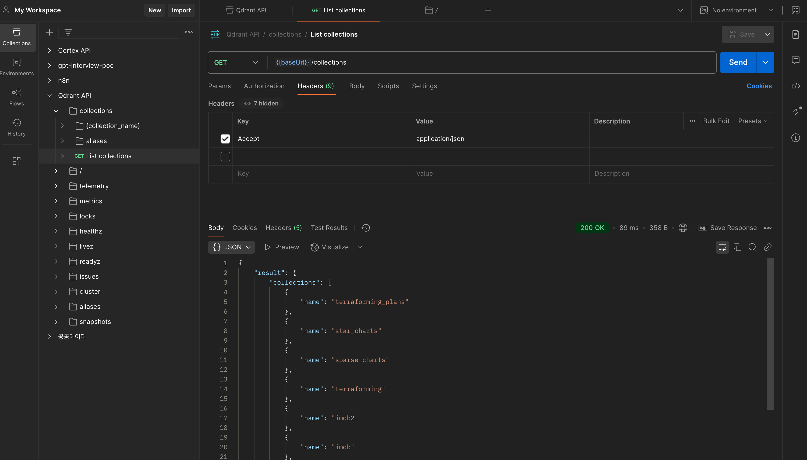This screenshot has width=807, height=460.
Task: Expand the Cortex API collection
Action: pos(49,51)
